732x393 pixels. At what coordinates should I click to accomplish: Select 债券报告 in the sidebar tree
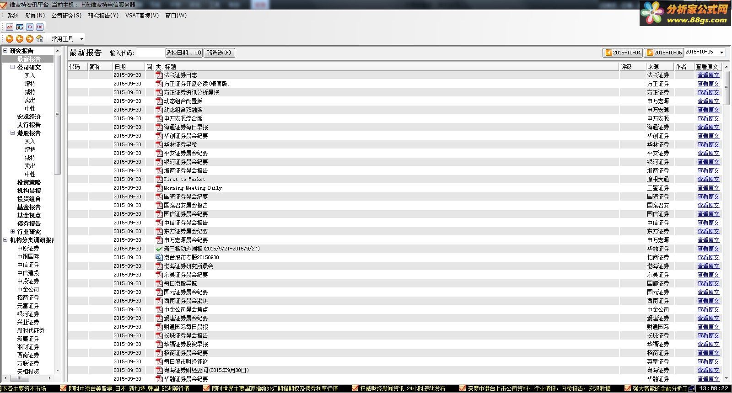coord(29,223)
